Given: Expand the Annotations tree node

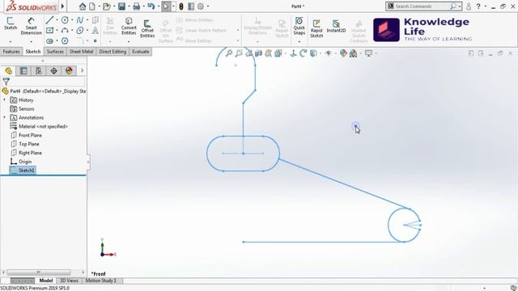Looking at the screenshot, I should (x=4, y=117).
